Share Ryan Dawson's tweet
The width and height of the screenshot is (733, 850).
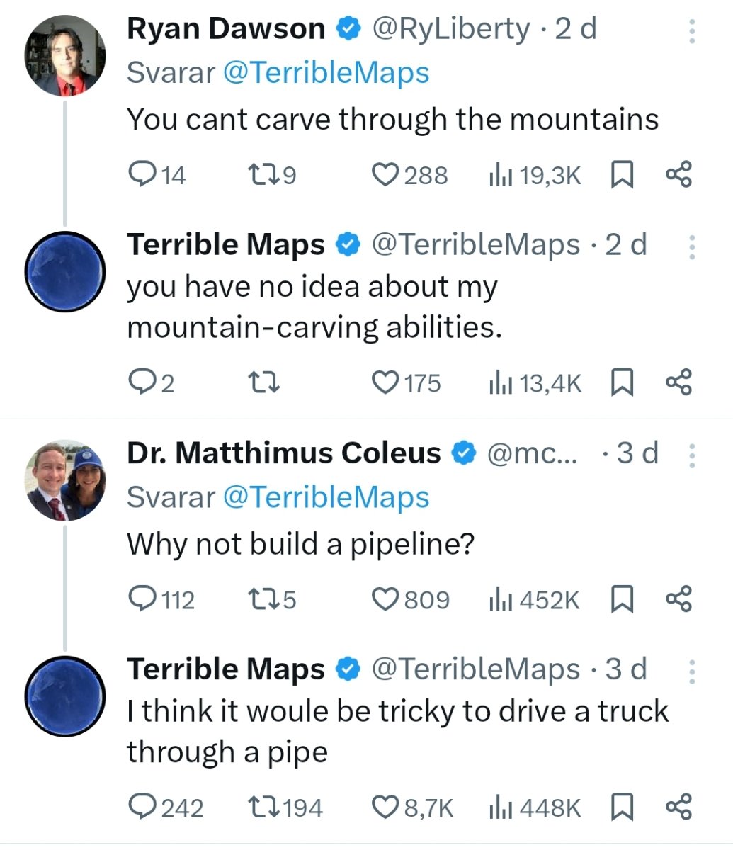(x=678, y=174)
